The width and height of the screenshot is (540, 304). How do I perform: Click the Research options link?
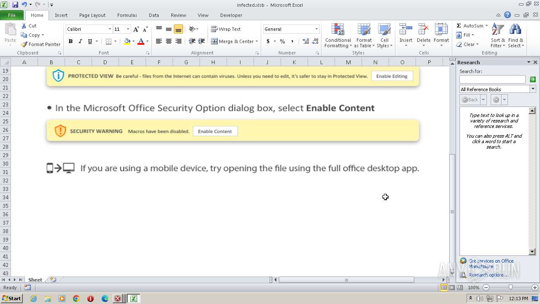tap(489, 275)
